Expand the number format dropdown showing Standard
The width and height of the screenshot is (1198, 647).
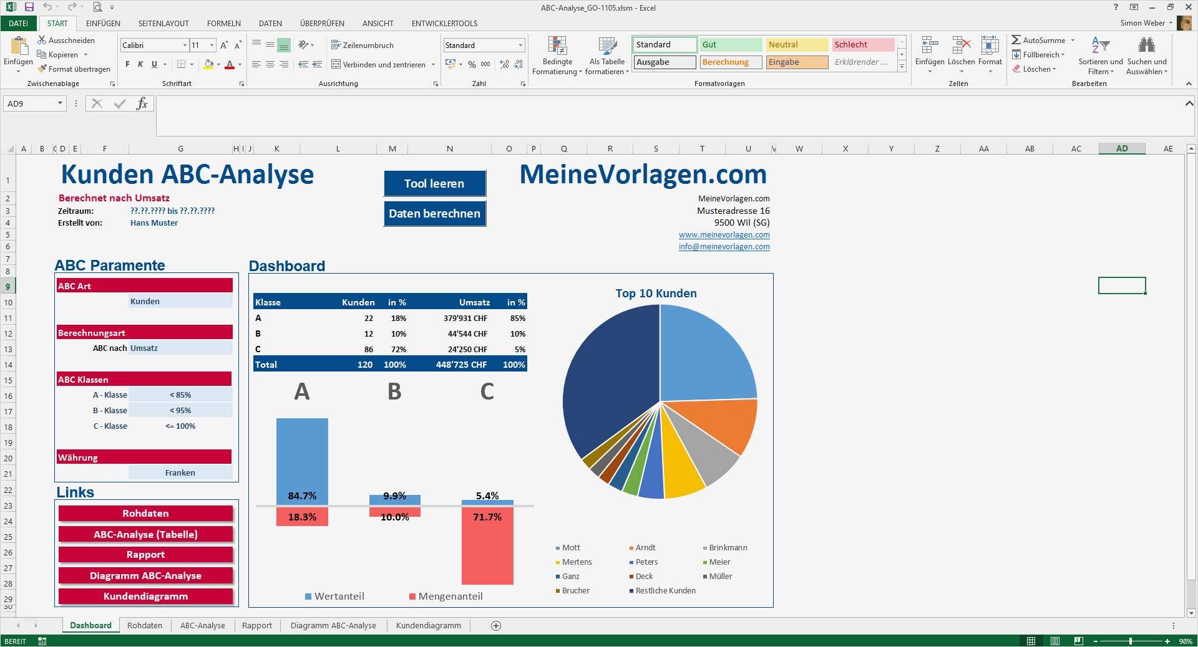click(x=520, y=45)
